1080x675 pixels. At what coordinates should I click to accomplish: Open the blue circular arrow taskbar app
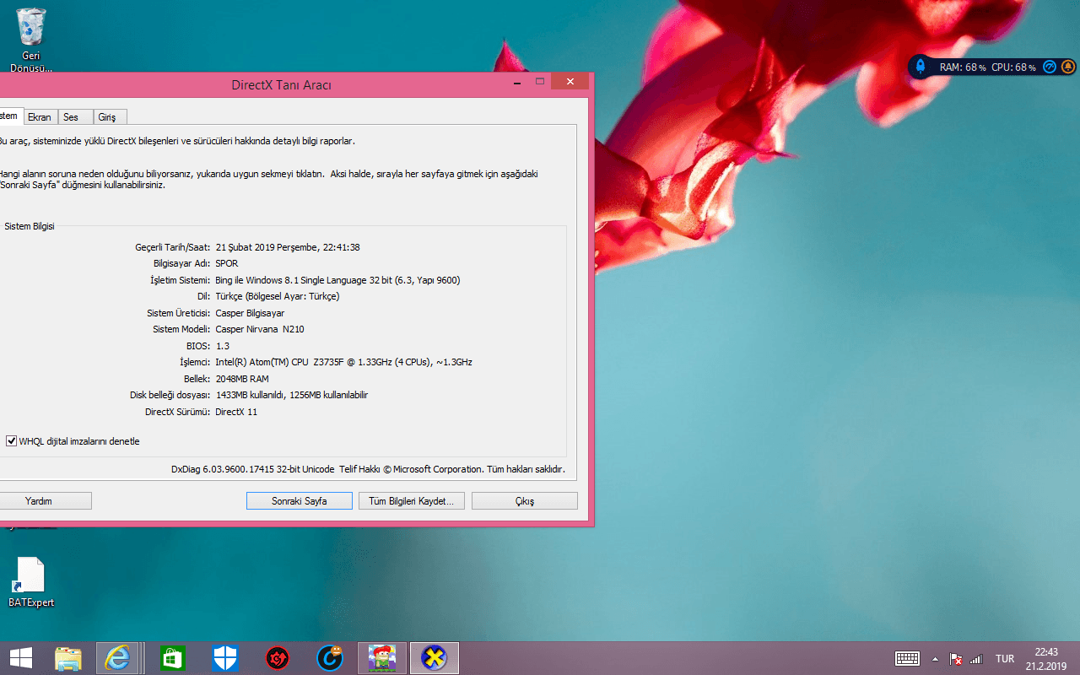click(x=330, y=658)
